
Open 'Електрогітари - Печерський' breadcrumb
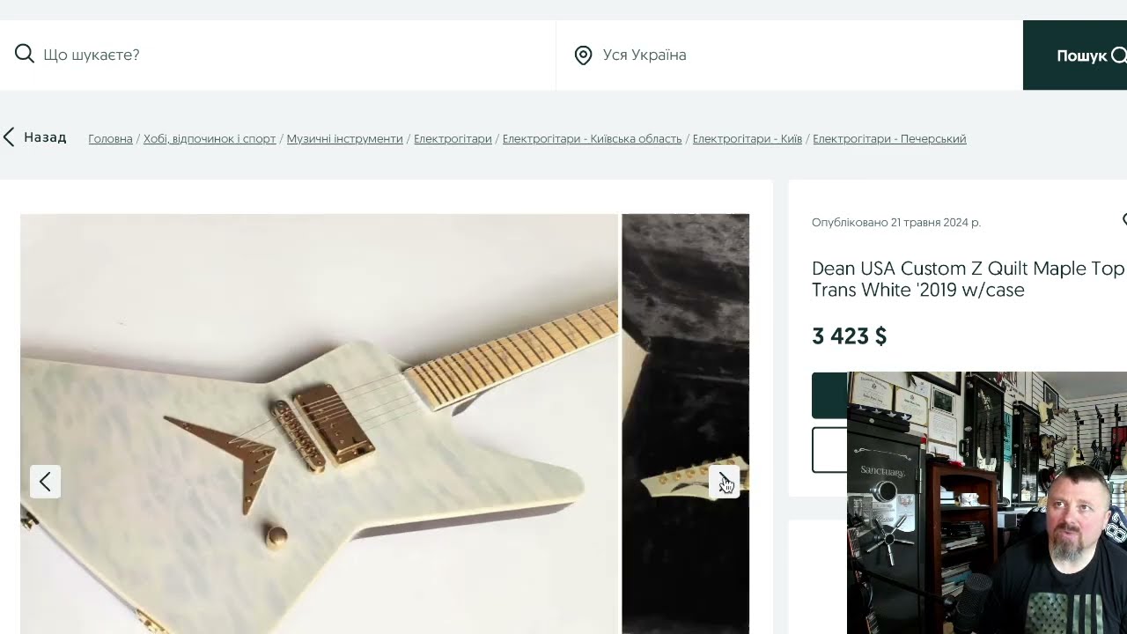(x=889, y=139)
